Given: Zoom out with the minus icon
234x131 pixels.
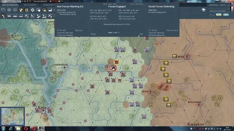Looking at the screenshot, I should tap(15, 10).
